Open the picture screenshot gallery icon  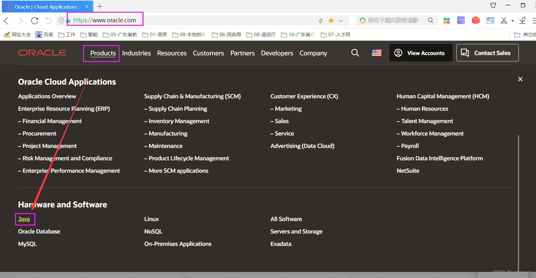tap(490, 20)
